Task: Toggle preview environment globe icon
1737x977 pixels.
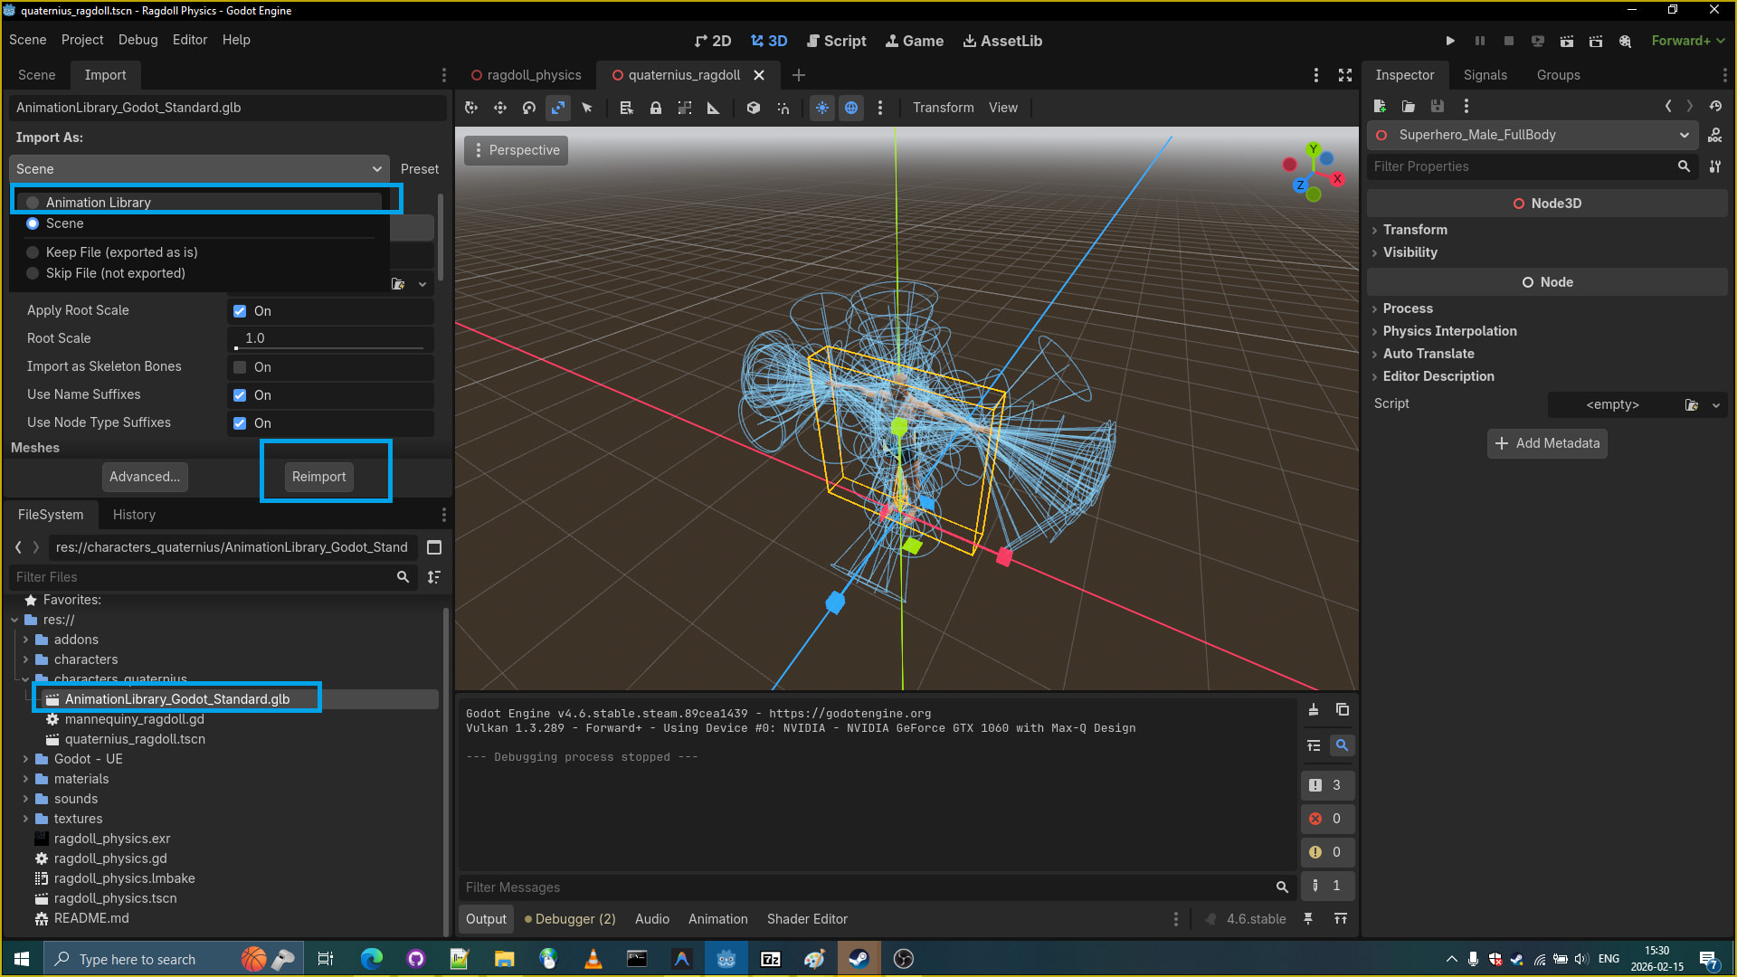Action: (x=851, y=108)
